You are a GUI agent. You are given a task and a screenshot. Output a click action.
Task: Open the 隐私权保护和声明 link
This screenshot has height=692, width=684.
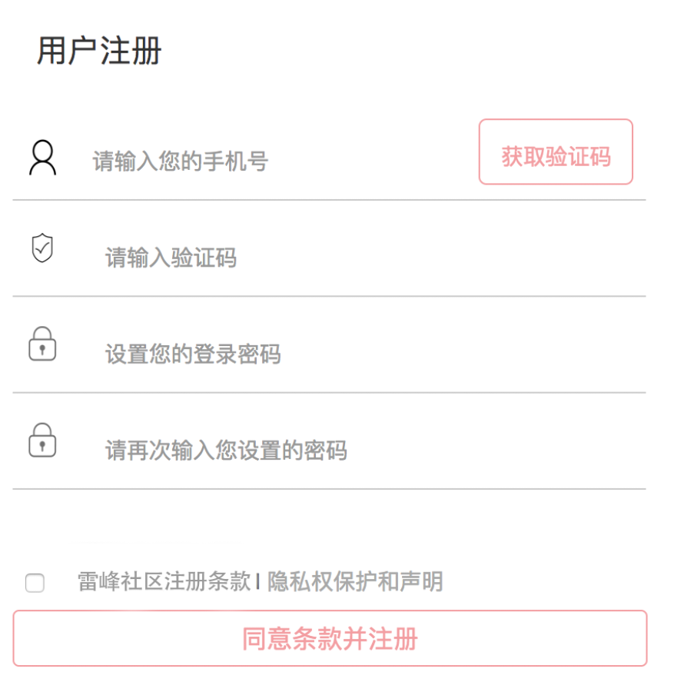pyautogui.click(x=355, y=581)
